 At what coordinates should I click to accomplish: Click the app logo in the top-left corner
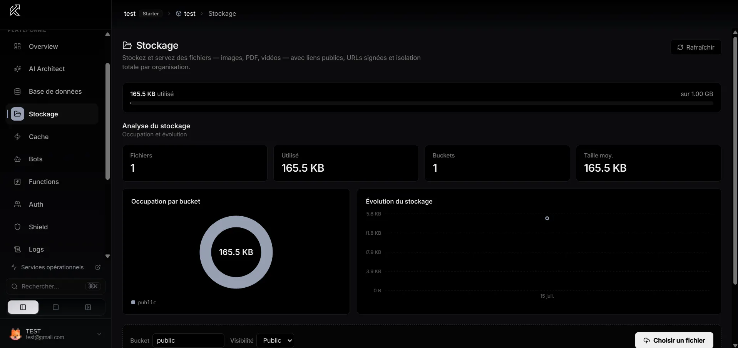coord(15,10)
